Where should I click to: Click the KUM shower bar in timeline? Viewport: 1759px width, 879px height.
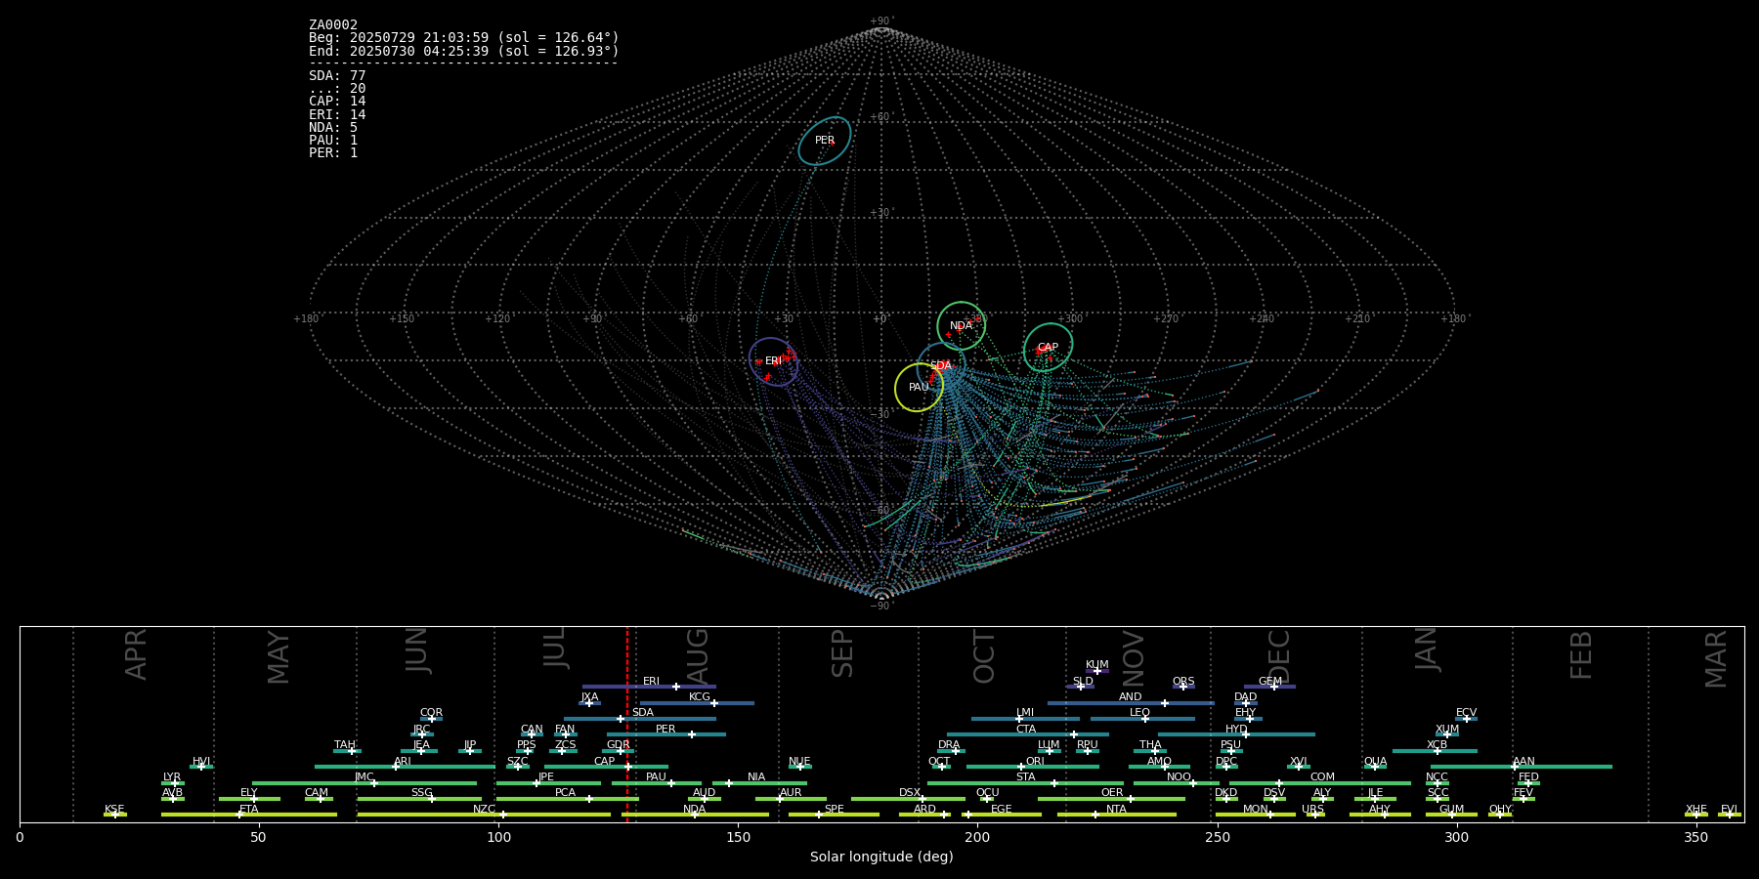coord(1097,671)
